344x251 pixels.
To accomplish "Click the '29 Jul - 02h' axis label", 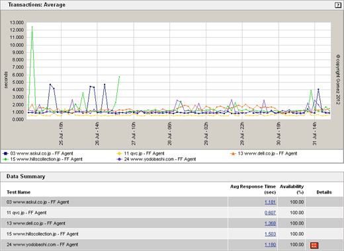I will 206,133.
